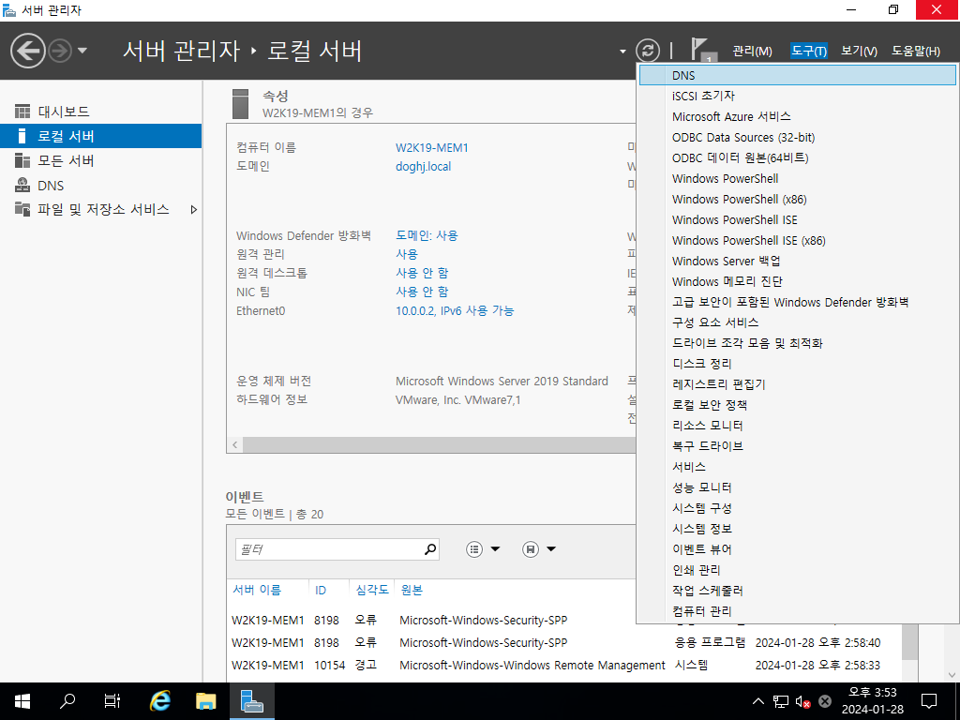The image size is (960, 720).
Task: Open ODBC Data Sources (32-bit)
Action: [797, 137]
